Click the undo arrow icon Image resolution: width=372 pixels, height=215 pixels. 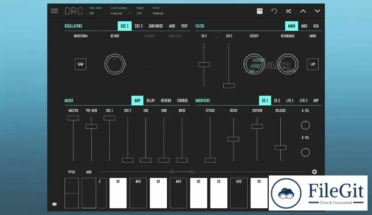click(274, 11)
